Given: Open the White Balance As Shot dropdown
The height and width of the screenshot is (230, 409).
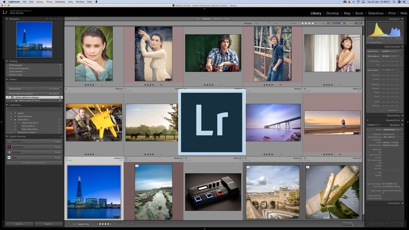Looking at the screenshot, I should coord(390,56).
